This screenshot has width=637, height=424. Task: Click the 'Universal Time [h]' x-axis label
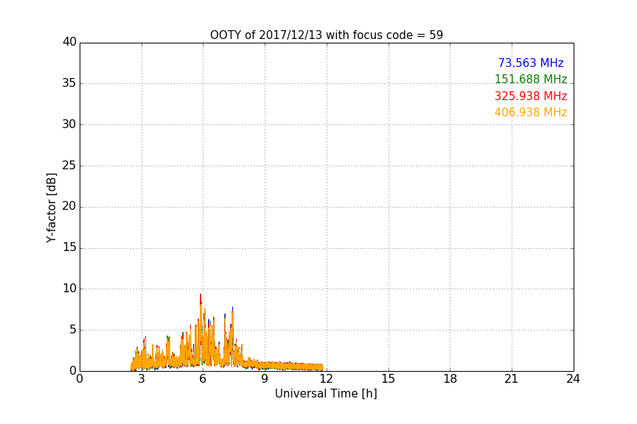point(326,394)
